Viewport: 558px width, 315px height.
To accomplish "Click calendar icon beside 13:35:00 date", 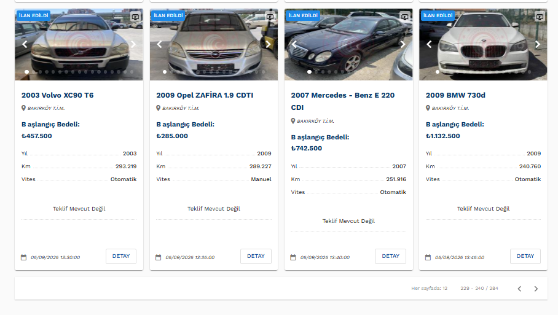I will [159, 257].
